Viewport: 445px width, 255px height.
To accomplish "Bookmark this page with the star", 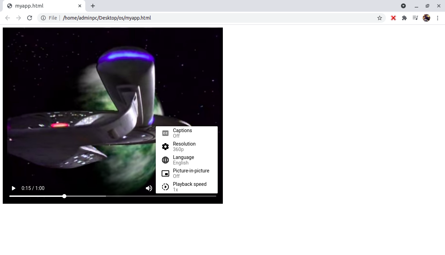I will [x=380, y=18].
